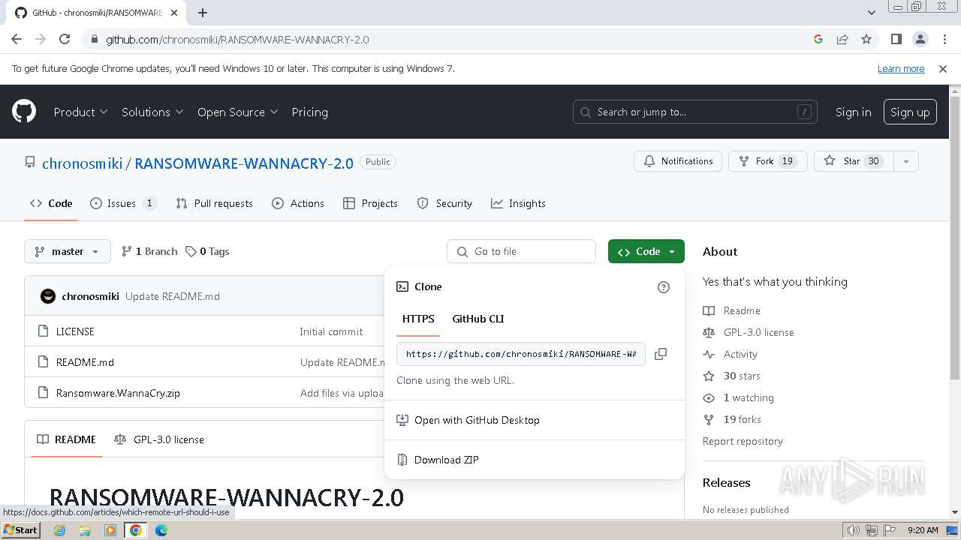Open File Explorer from taskbar
Image resolution: width=961 pixels, height=540 pixels.
(85, 530)
